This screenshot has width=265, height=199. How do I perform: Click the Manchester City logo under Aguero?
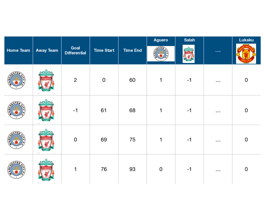161,54
